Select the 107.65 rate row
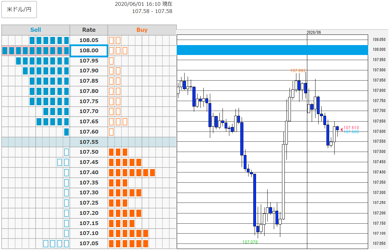Screen dimensions: 389x250 (89, 122)
